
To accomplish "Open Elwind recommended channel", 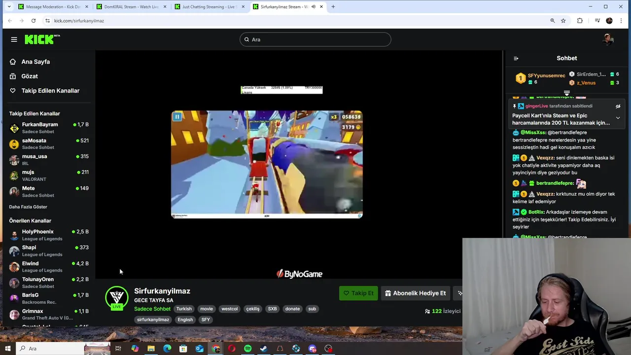I will click(48, 266).
